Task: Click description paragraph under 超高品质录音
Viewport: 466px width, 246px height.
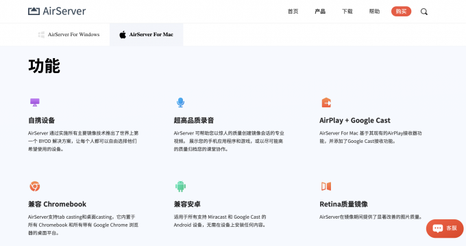Action: 229,141
